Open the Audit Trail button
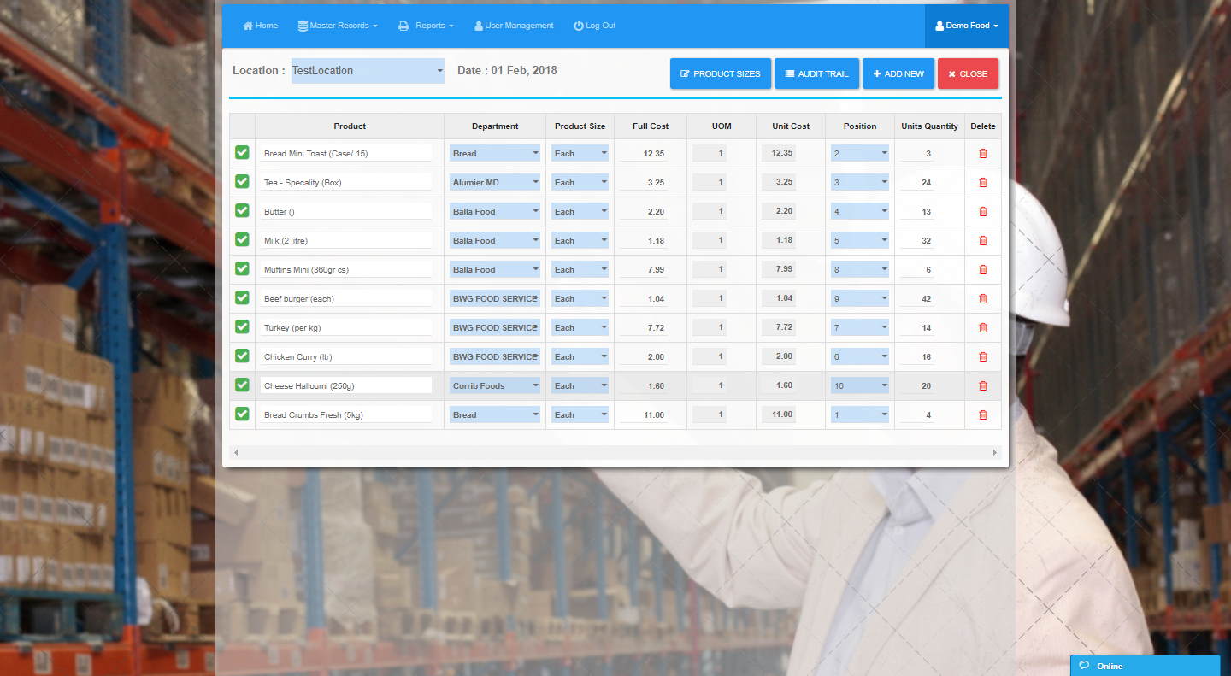1231x676 pixels. (x=816, y=73)
